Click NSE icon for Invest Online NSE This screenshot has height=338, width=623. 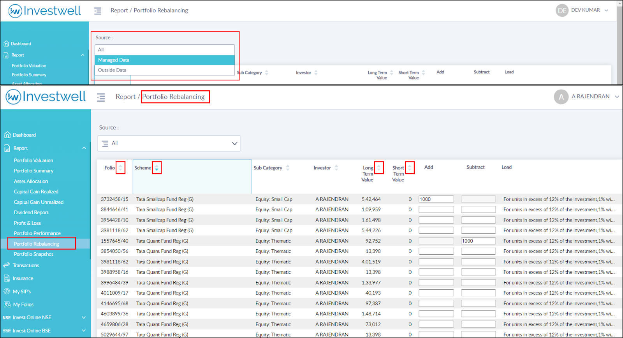pos(7,318)
